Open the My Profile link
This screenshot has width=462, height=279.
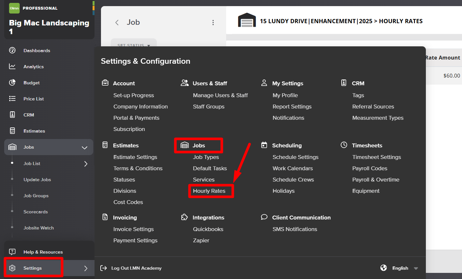tap(285, 95)
